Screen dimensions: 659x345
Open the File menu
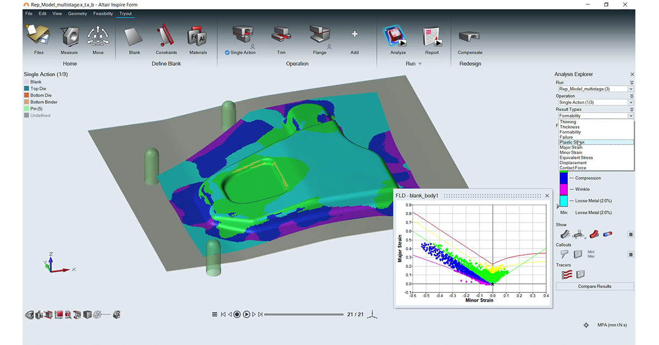(x=29, y=14)
